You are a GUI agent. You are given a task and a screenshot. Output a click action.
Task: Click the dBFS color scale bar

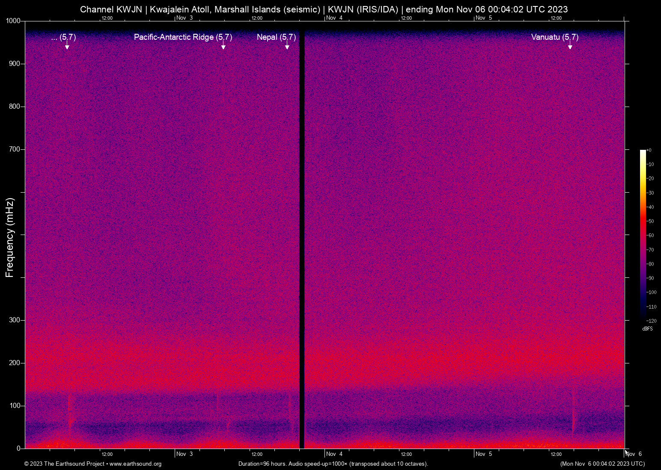pos(643,235)
